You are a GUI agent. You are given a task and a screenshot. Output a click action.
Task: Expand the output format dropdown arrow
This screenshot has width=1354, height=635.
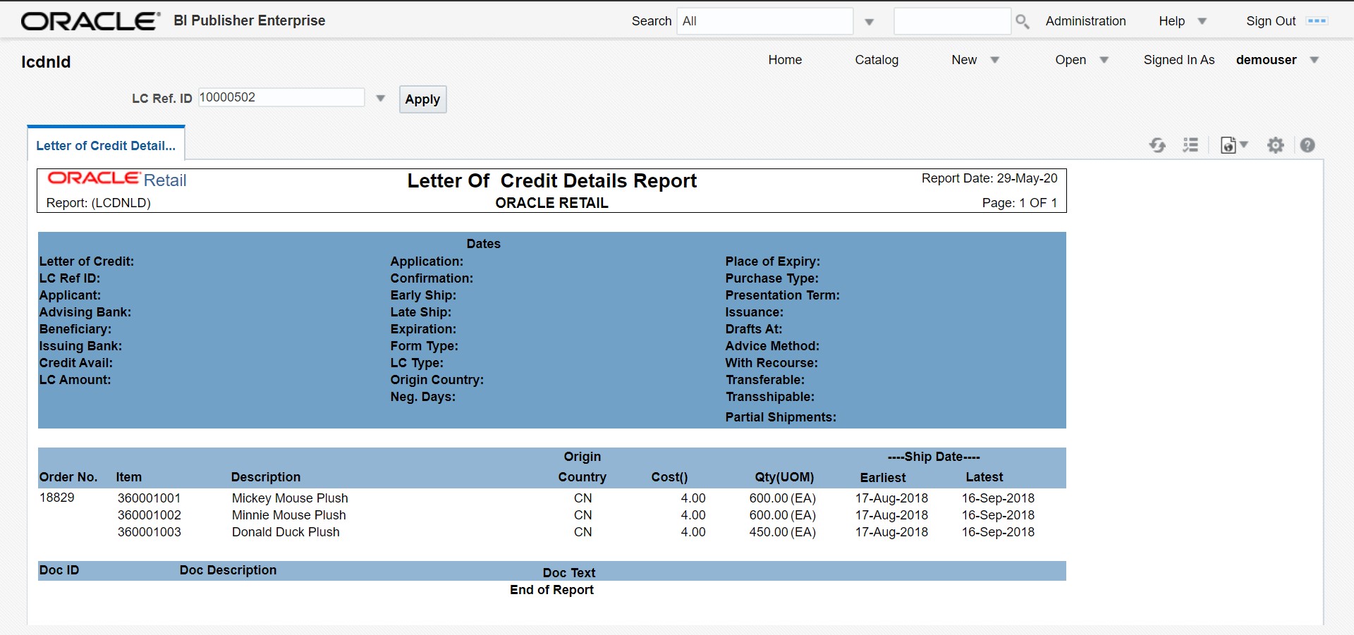pyautogui.click(x=1243, y=145)
